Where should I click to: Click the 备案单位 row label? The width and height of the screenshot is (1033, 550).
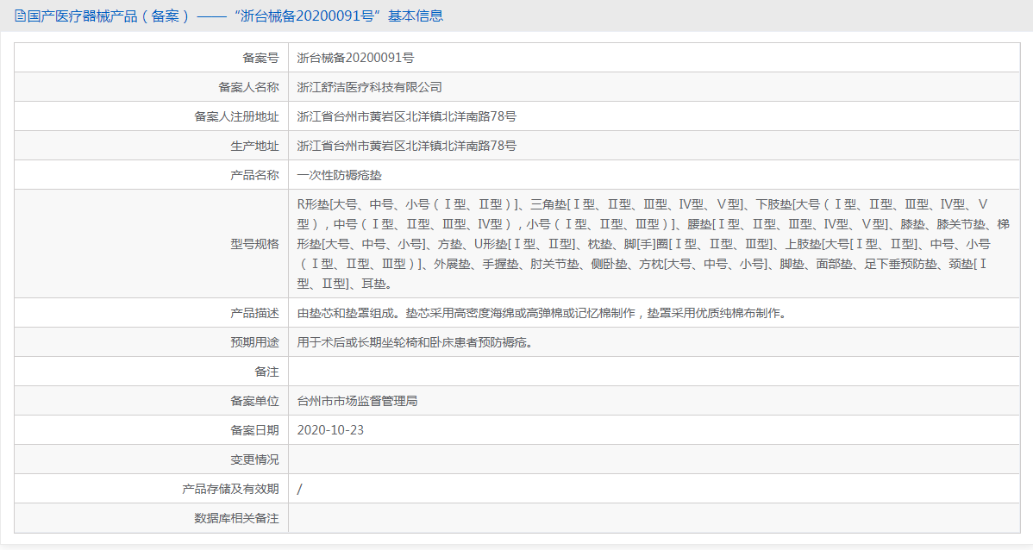pyautogui.click(x=254, y=401)
